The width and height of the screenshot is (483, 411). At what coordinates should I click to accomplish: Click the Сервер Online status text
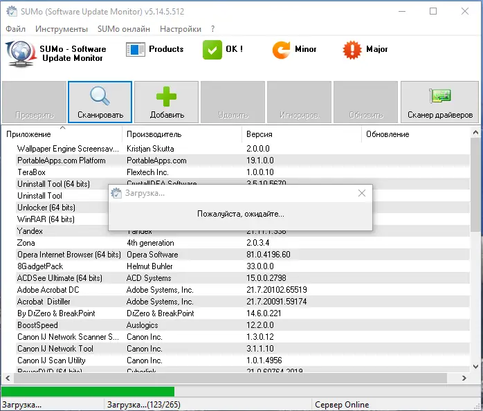pyautogui.click(x=342, y=404)
